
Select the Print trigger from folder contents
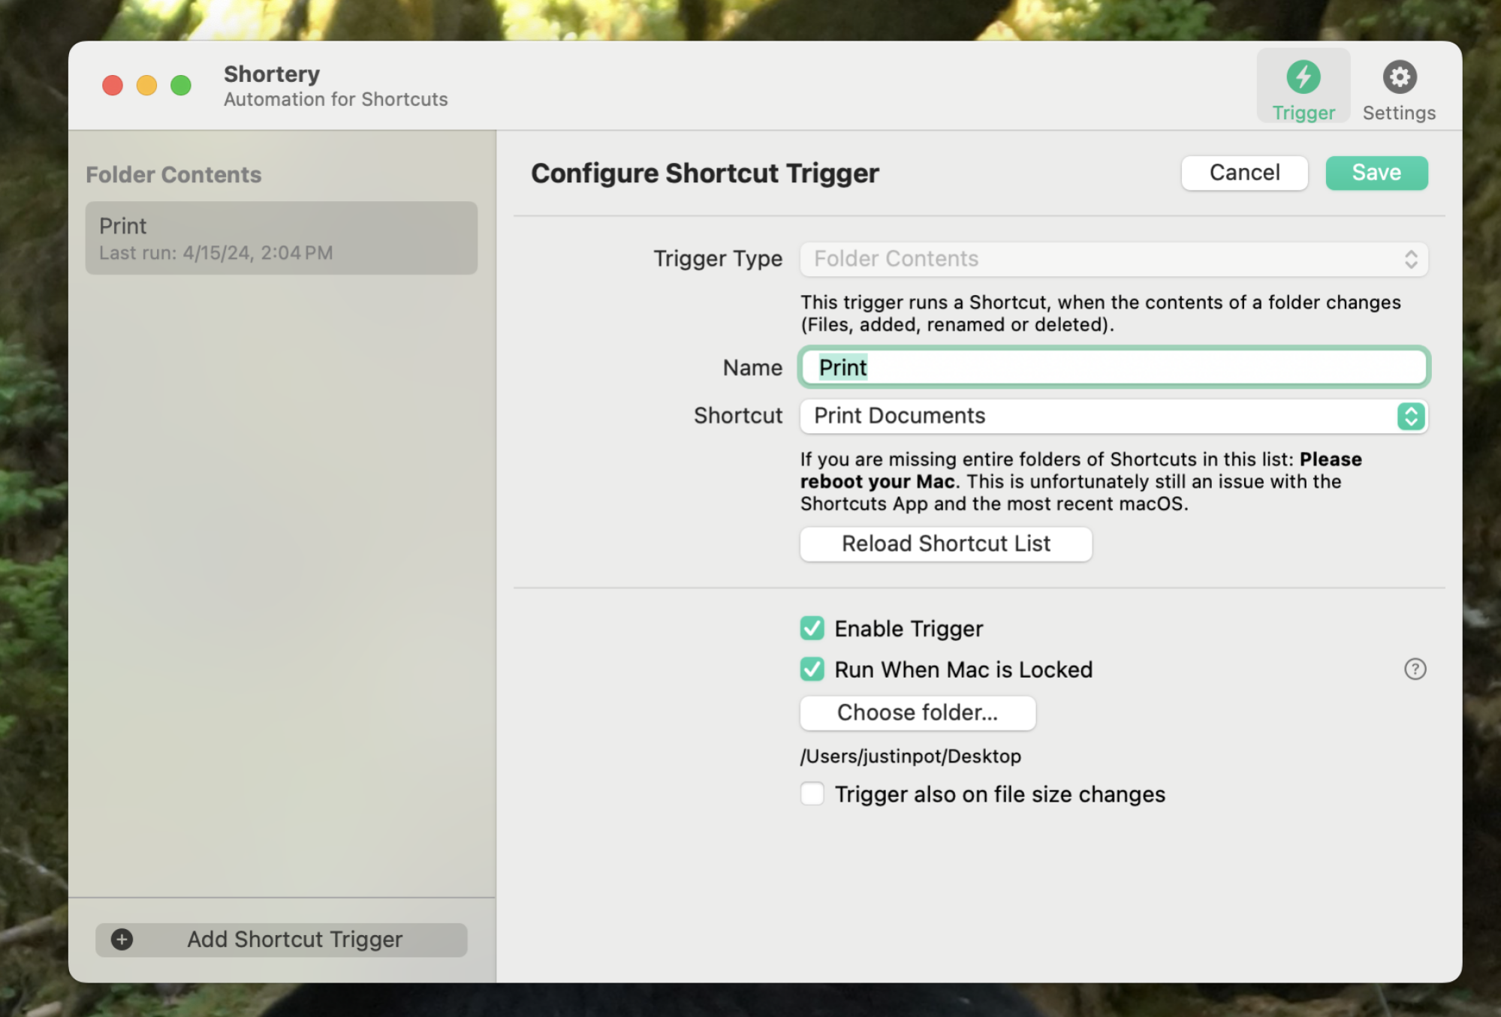[282, 237]
